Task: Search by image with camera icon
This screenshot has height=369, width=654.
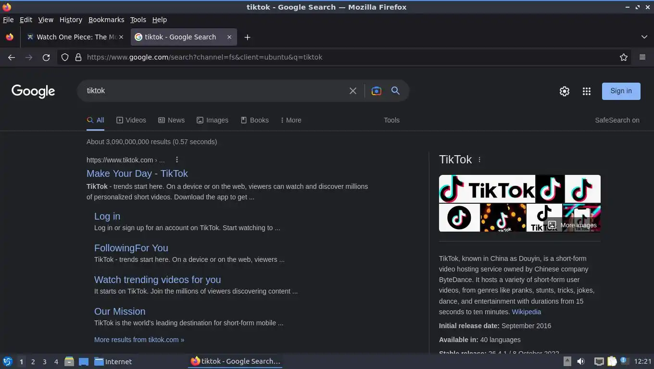Action: [377, 91]
